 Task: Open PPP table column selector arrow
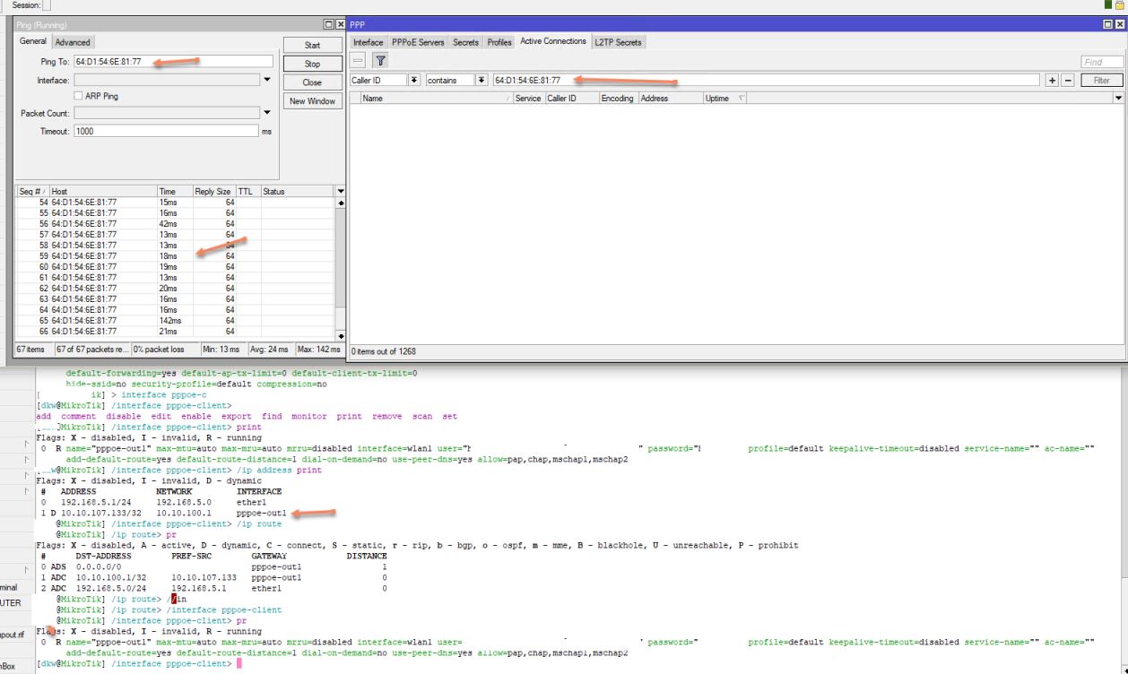point(1117,99)
